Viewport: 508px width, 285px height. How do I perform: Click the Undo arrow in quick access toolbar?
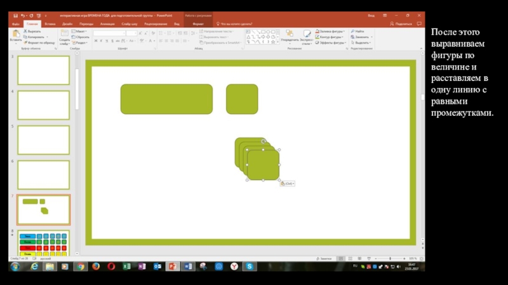click(23, 15)
